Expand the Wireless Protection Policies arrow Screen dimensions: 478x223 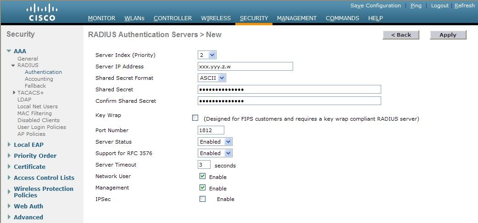(x=9, y=192)
